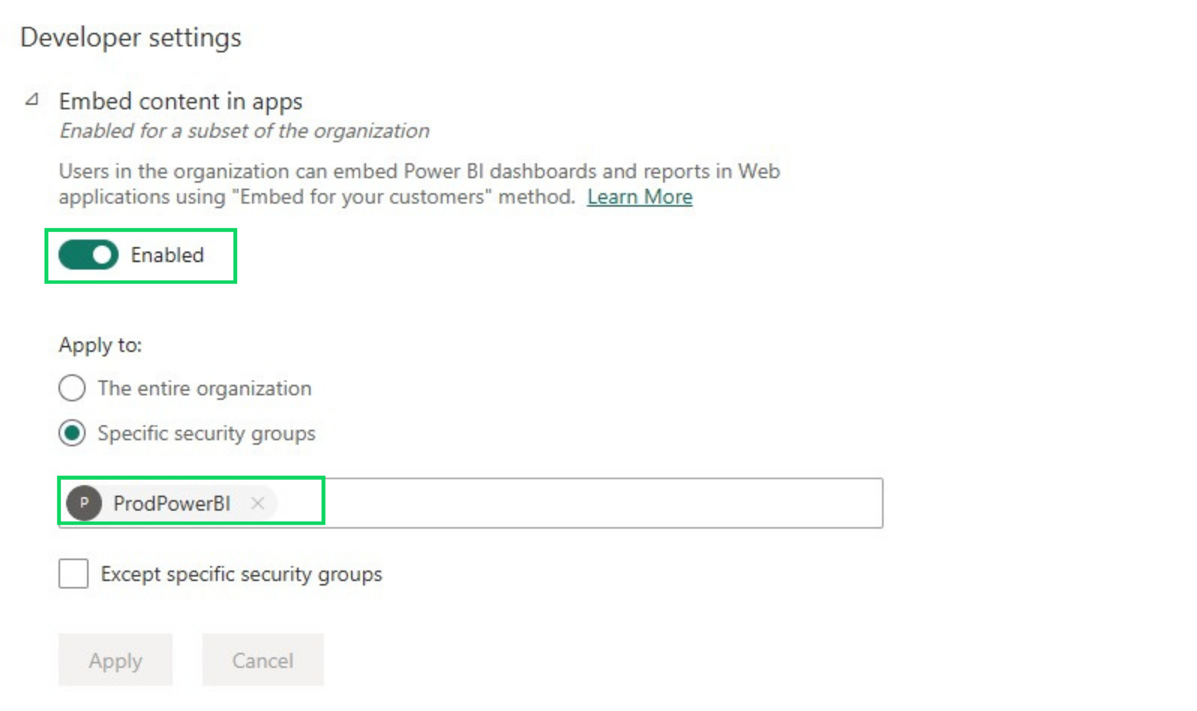The height and width of the screenshot is (711, 1197).
Task: Click Except specific security groups label text
Action: tap(241, 574)
